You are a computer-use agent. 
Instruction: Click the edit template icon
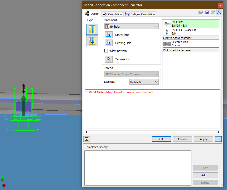pyautogui.click(x=212, y=12)
